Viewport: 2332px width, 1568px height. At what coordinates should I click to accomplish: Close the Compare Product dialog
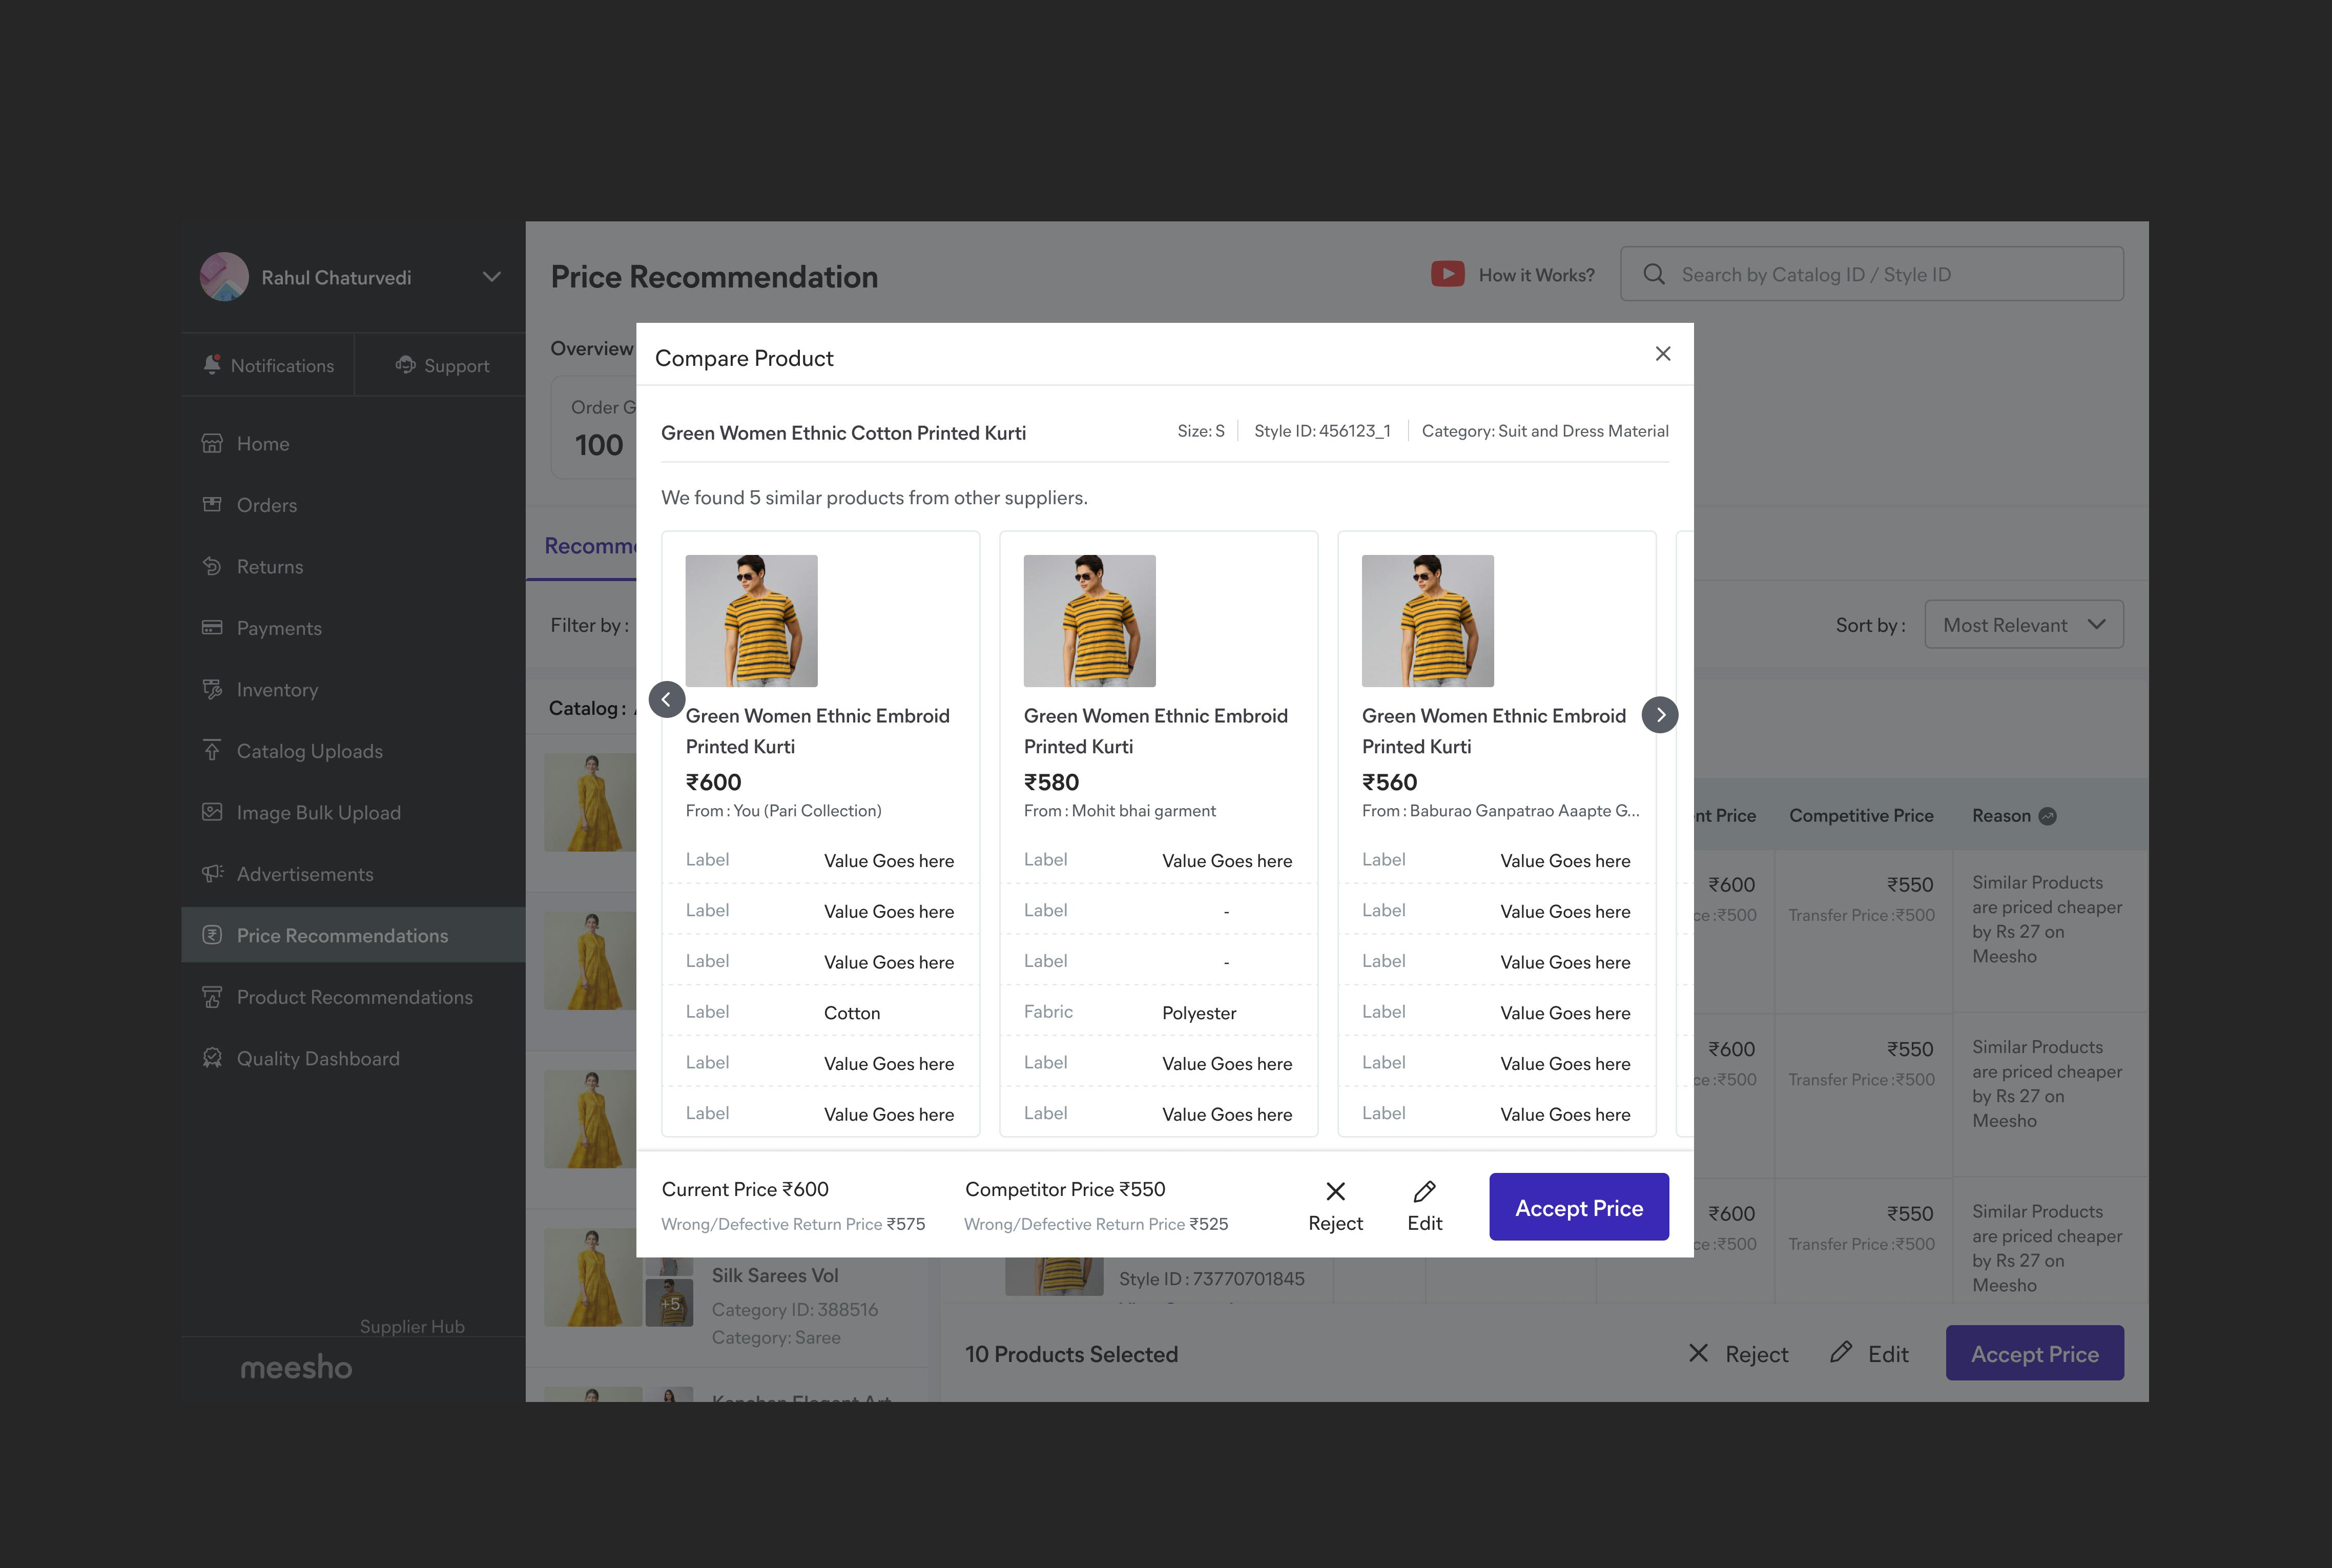[1663, 354]
